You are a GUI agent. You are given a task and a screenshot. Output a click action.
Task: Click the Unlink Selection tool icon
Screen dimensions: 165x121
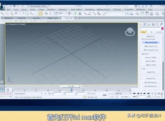pyautogui.click(x=7, y=14)
